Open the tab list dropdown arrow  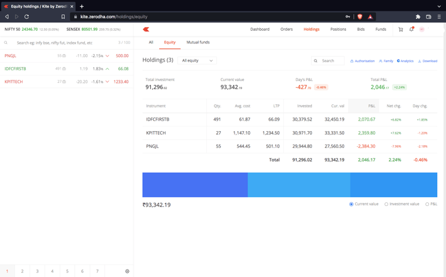[x=439, y=6]
